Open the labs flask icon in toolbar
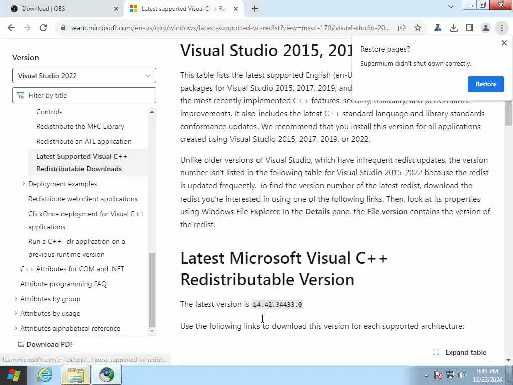This screenshot has width=513, height=385. point(437,28)
